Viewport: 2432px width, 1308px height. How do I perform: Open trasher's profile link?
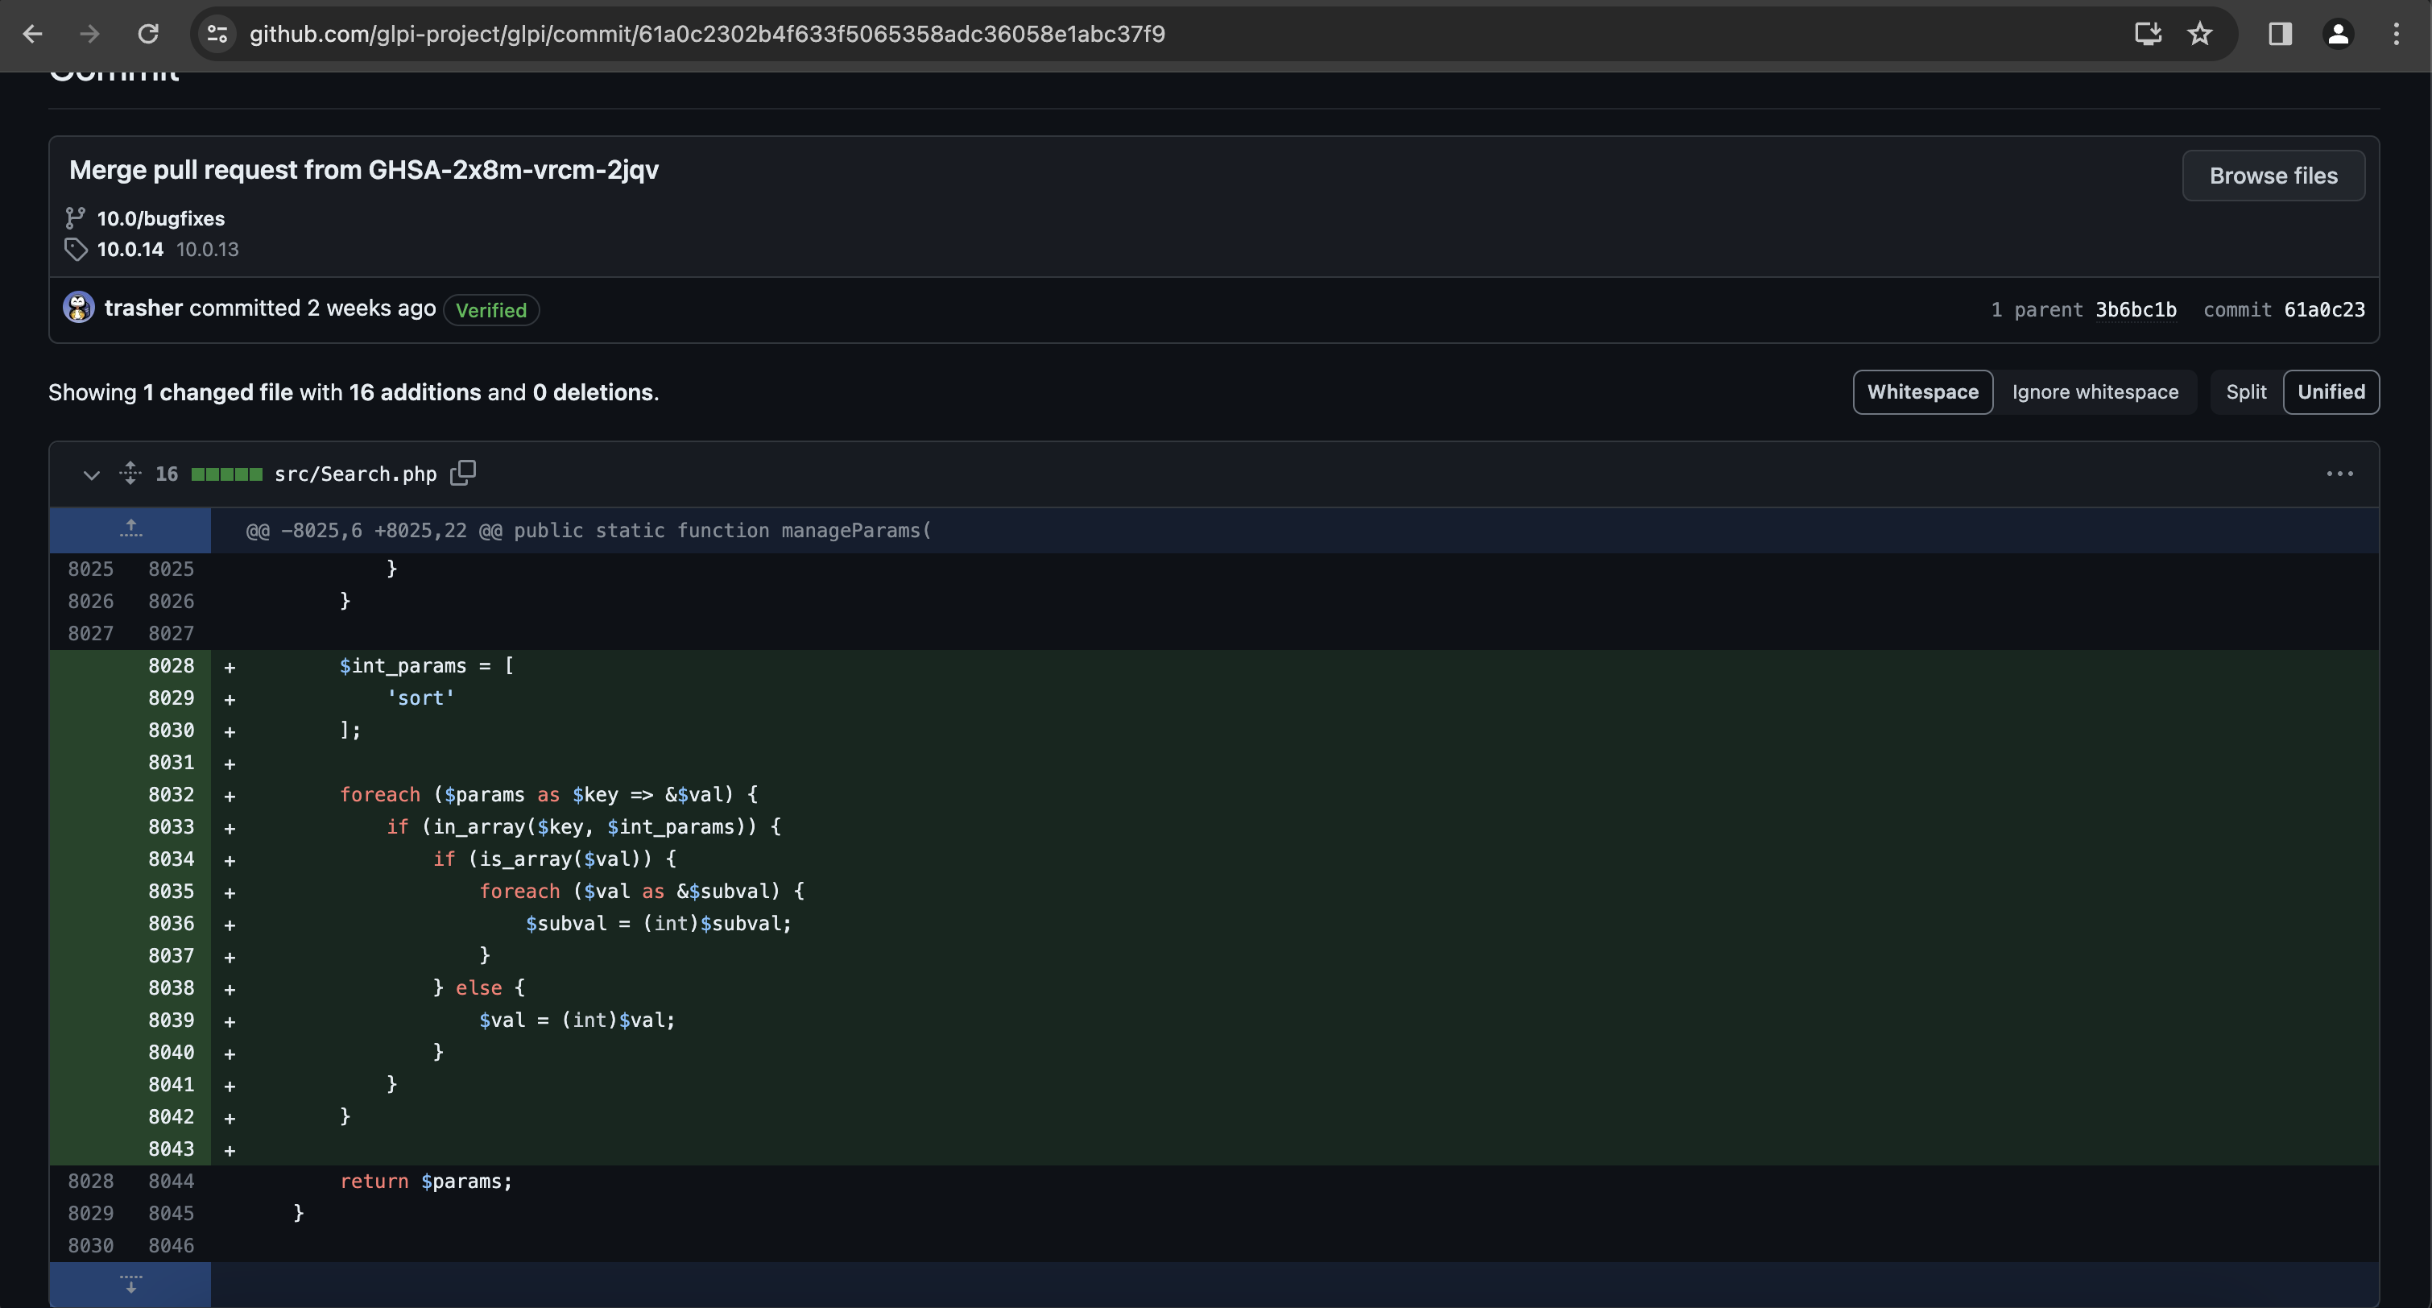pos(143,308)
